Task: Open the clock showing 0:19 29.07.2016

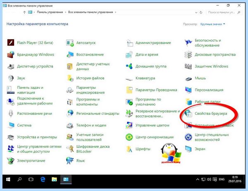Action: tap(235, 179)
